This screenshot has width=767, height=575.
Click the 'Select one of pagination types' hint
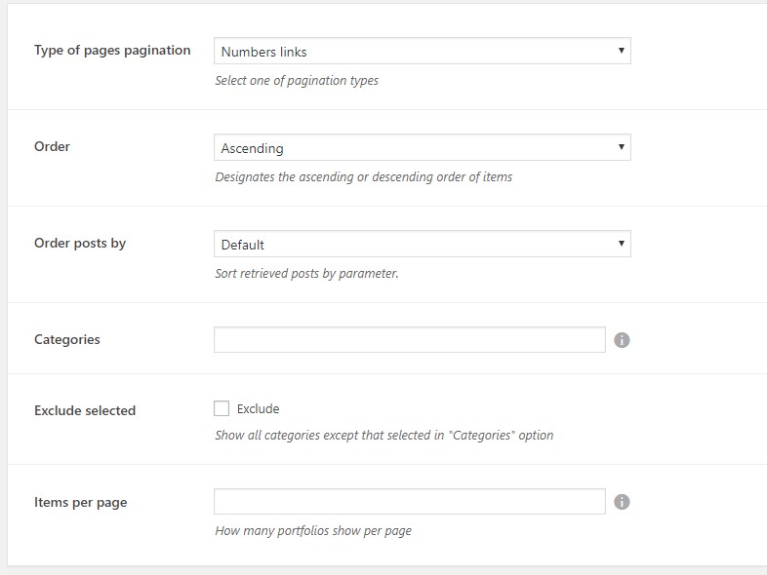[297, 81]
